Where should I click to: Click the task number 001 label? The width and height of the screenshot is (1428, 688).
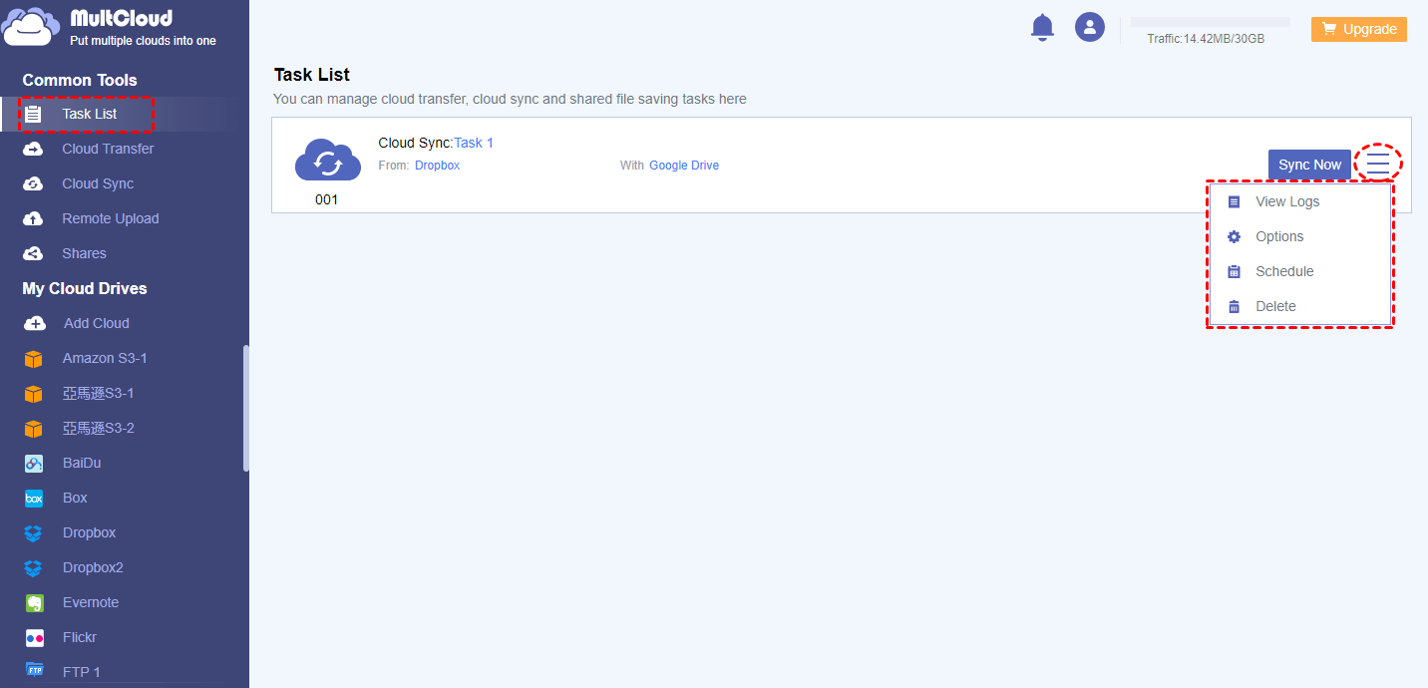[327, 199]
